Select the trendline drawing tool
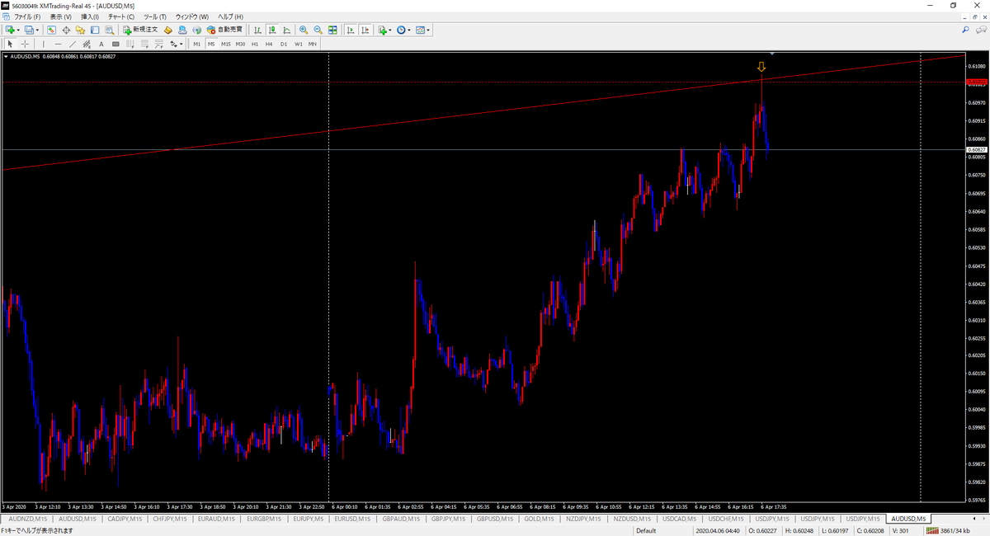The image size is (990, 536). [73, 44]
